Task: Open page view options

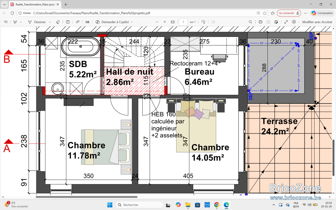Action: click(x=213, y=22)
